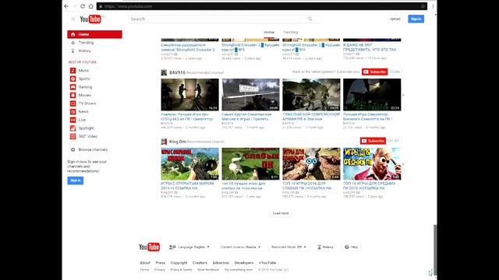Subscribe to the BAV916 channel
This screenshot has width=499, height=280.
(374, 72)
